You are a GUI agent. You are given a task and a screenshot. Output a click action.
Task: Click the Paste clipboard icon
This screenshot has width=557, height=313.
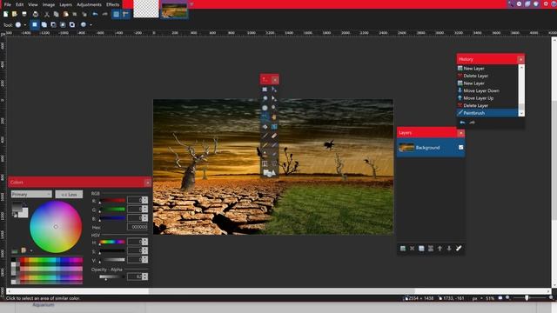pos(66,14)
